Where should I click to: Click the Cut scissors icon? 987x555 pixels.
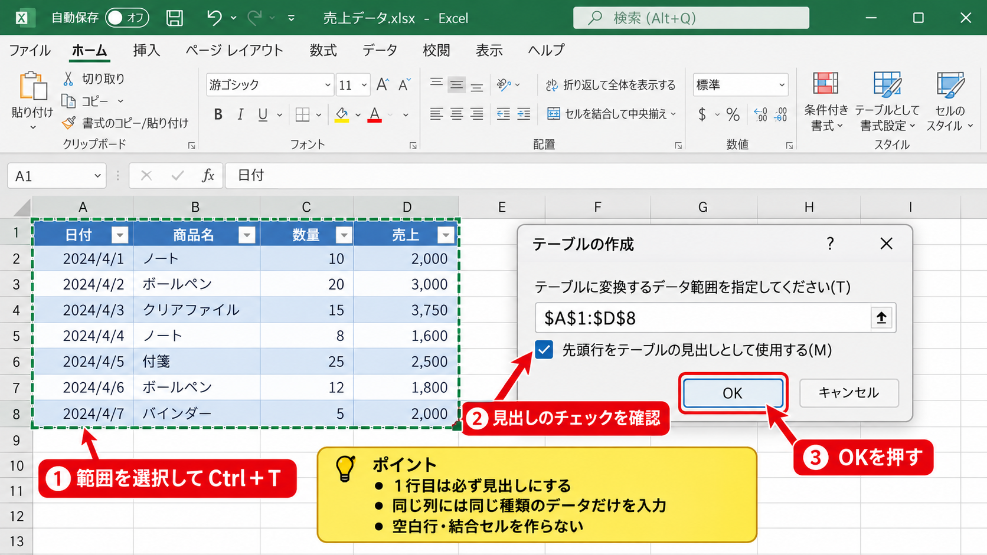click(68, 78)
